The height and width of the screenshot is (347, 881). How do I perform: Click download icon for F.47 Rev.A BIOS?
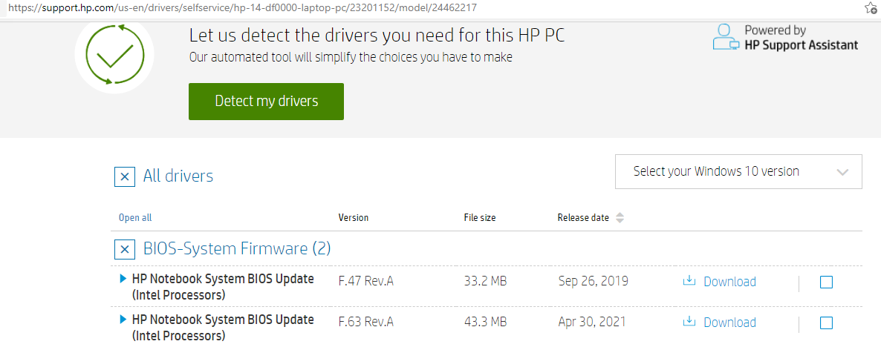pyautogui.click(x=689, y=281)
